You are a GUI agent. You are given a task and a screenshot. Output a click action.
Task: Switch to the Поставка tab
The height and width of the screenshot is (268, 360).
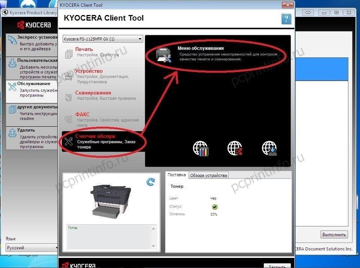pos(177,175)
